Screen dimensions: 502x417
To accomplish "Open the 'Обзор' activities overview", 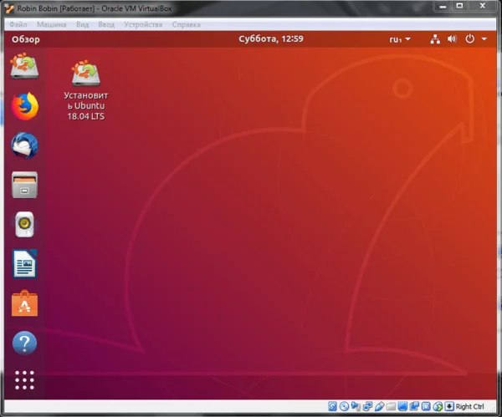I will click(25, 38).
